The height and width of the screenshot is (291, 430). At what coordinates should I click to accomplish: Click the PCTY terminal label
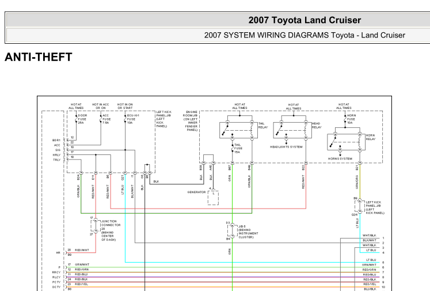56,282
